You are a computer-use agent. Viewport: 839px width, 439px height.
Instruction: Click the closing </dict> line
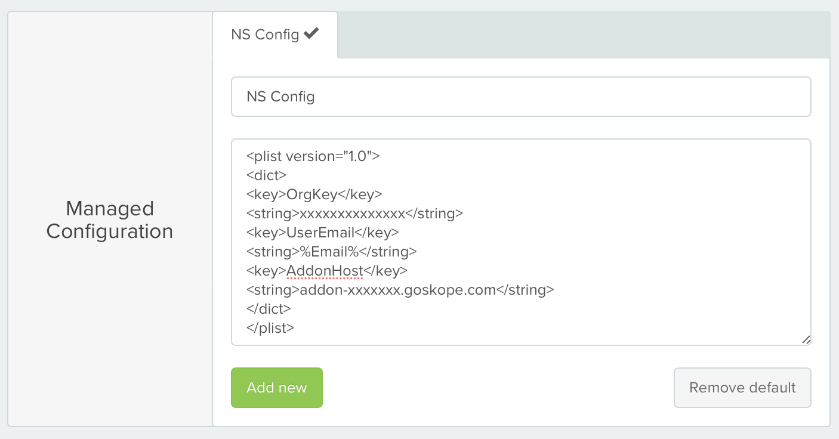[x=269, y=309]
